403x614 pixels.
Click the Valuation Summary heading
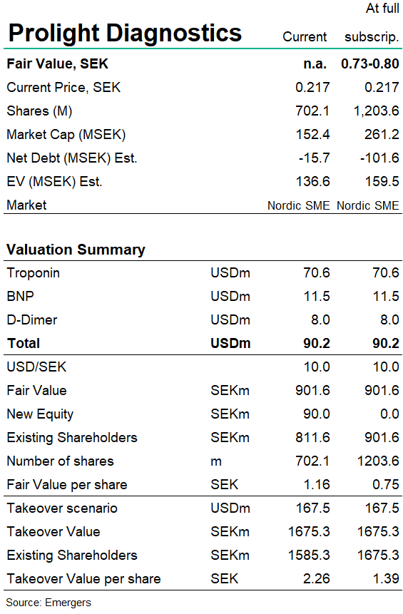[x=76, y=250]
